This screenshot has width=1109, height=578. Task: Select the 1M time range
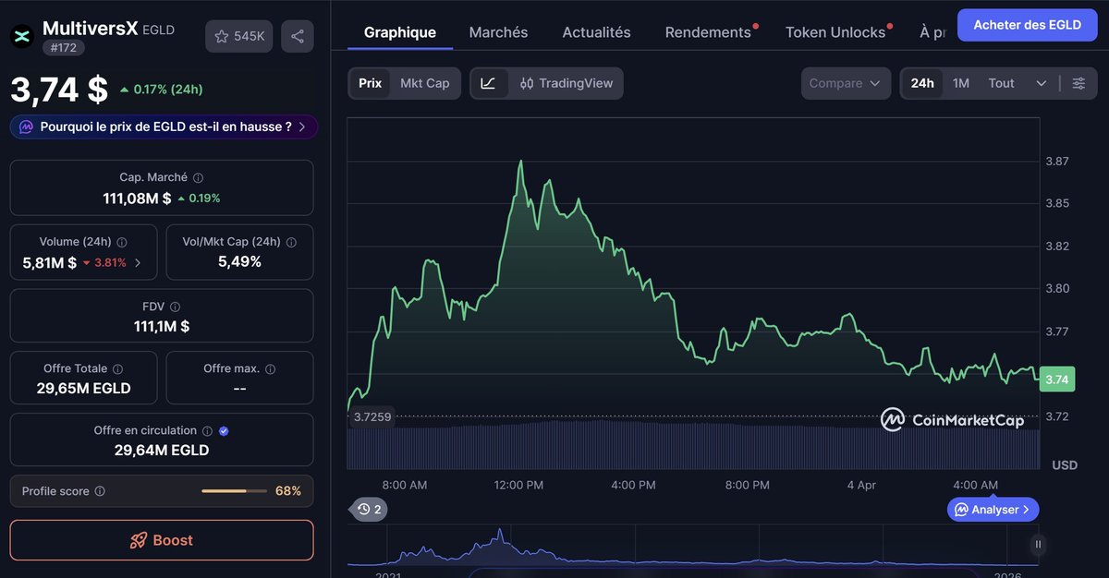[961, 83]
